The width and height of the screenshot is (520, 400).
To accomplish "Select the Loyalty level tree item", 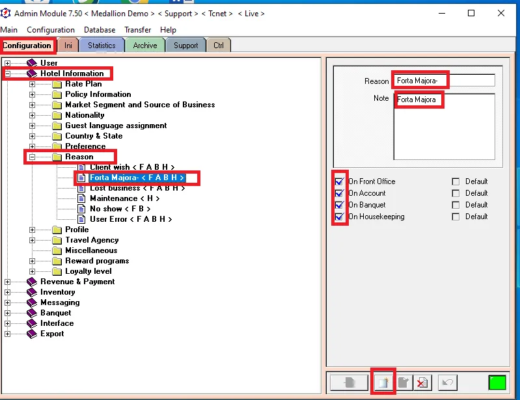I will [x=89, y=271].
